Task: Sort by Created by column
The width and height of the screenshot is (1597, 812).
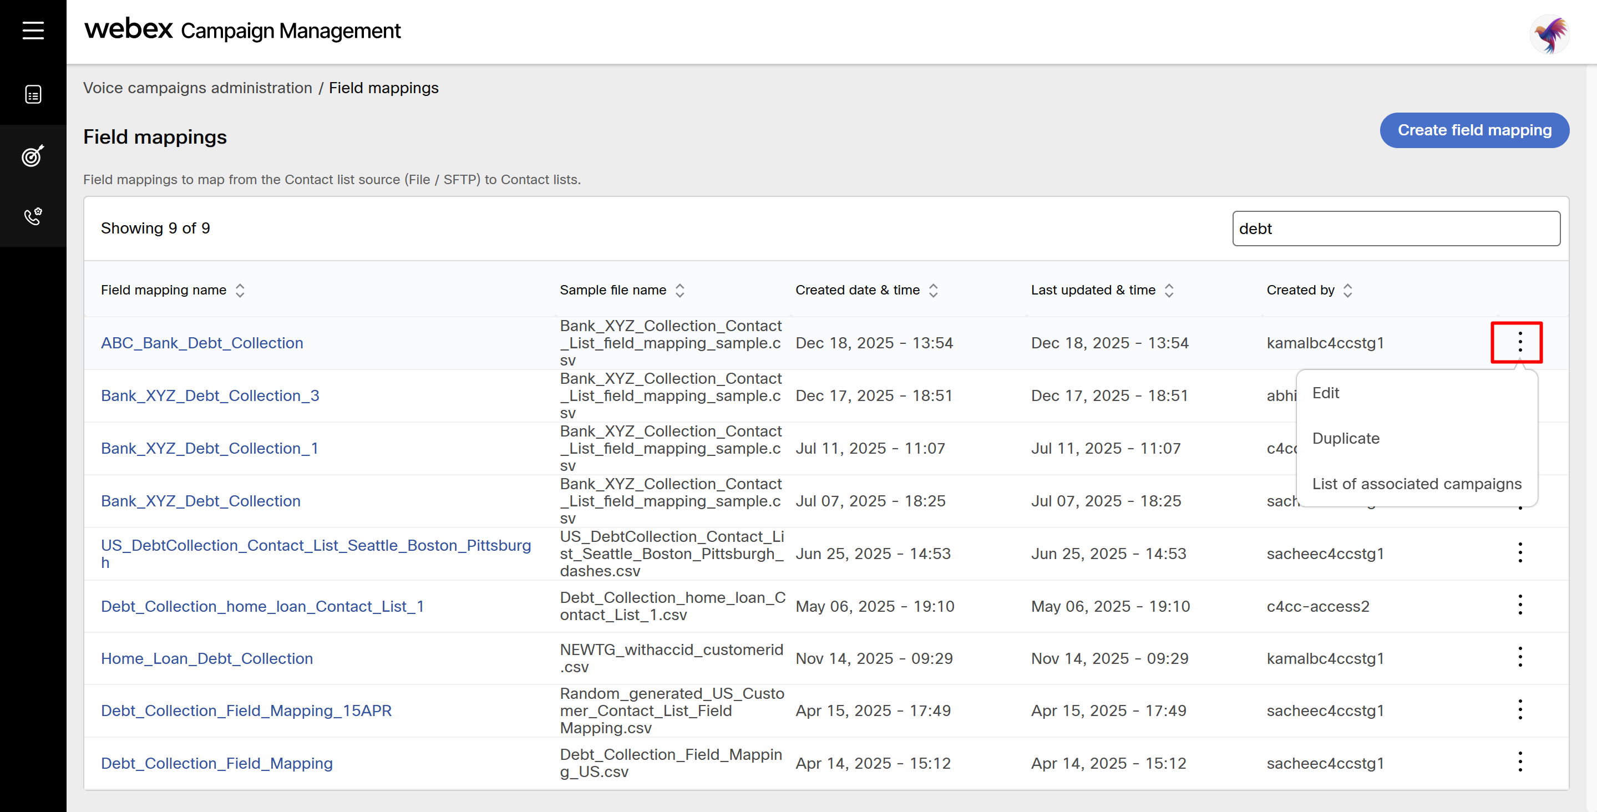Action: (x=1347, y=290)
